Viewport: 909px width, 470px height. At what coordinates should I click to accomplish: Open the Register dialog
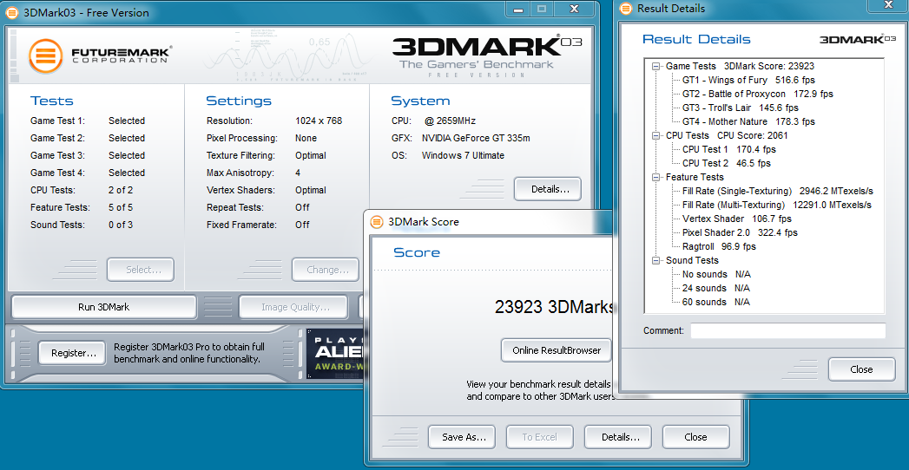[73, 353]
